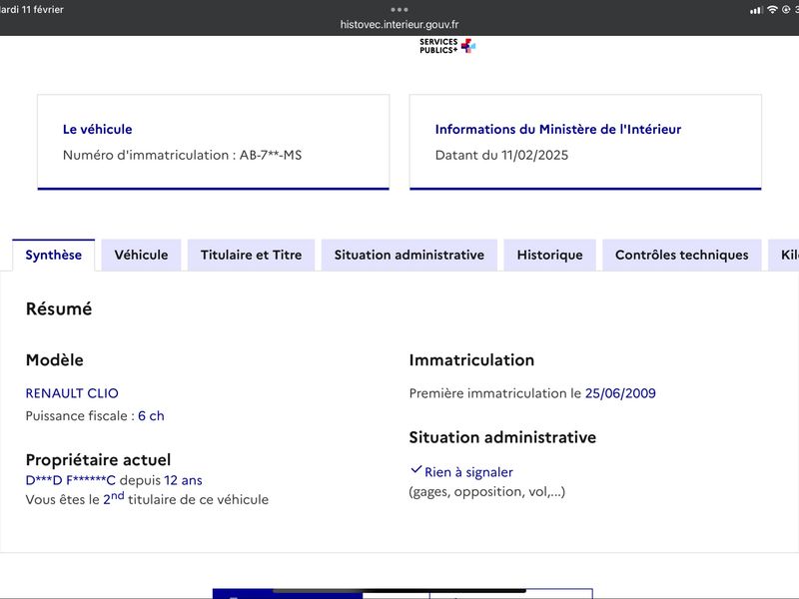The image size is (799, 599).
Task: Open the Contrôles techniques tab
Action: tap(682, 255)
